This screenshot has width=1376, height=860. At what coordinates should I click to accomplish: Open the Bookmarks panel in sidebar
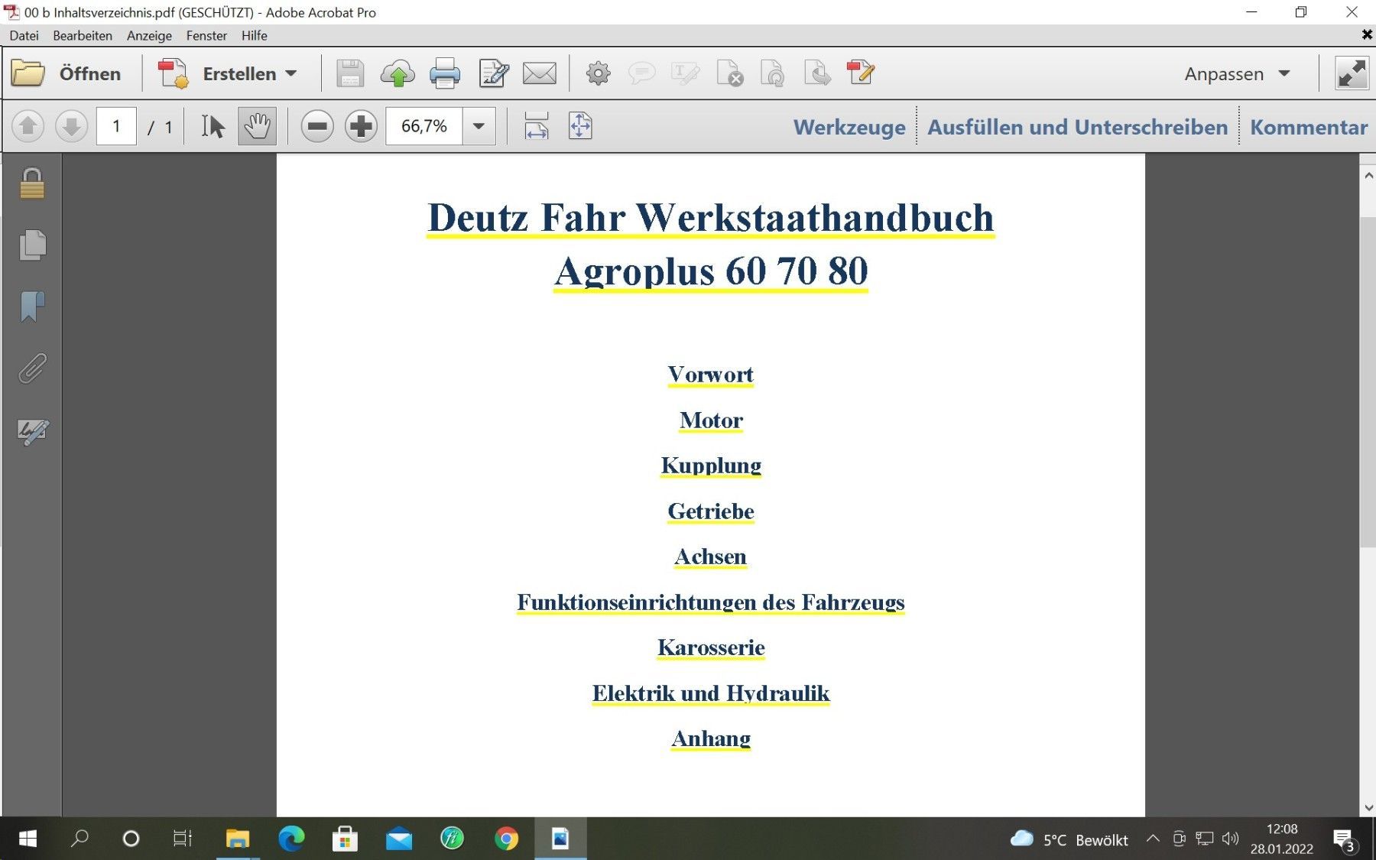32,307
